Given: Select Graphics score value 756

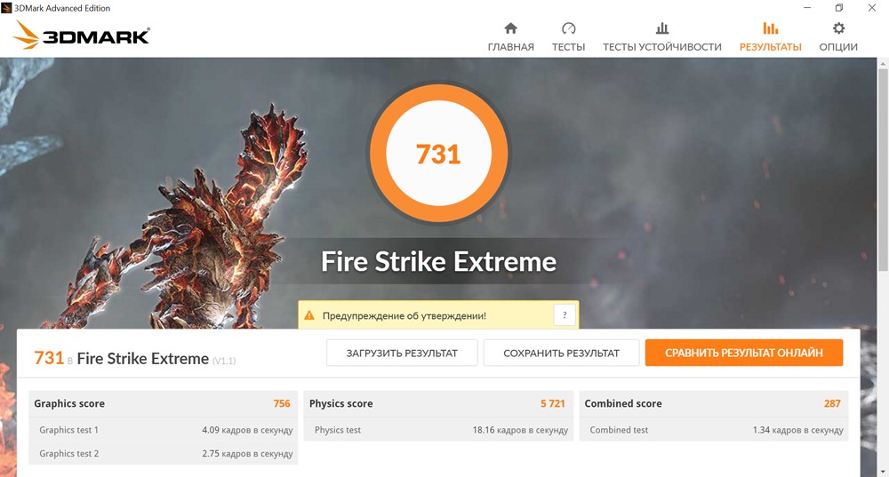Looking at the screenshot, I should tap(282, 403).
